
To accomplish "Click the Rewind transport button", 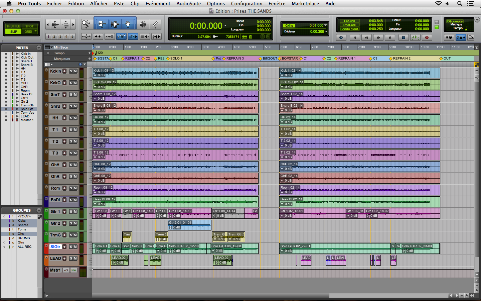I will pyautogui.click(x=366, y=37).
